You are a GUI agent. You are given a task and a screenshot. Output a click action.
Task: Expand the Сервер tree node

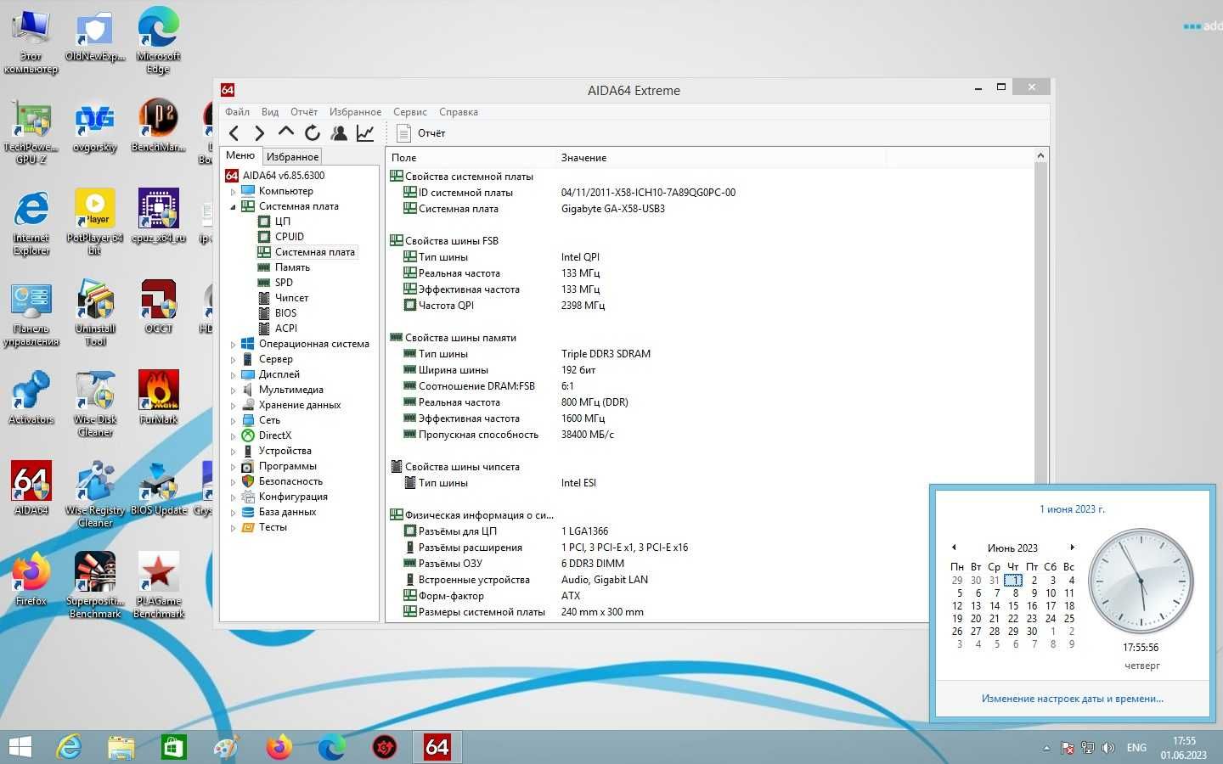click(x=233, y=359)
